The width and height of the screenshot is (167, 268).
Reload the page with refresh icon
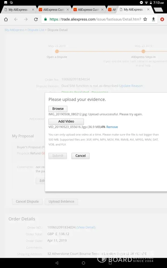36,19
